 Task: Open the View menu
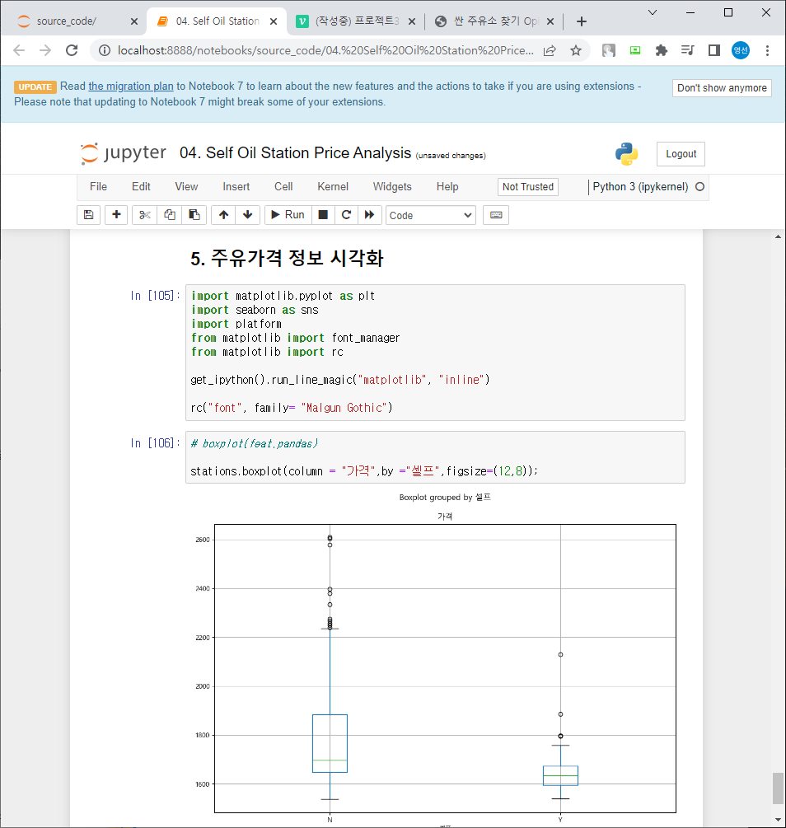tap(186, 187)
